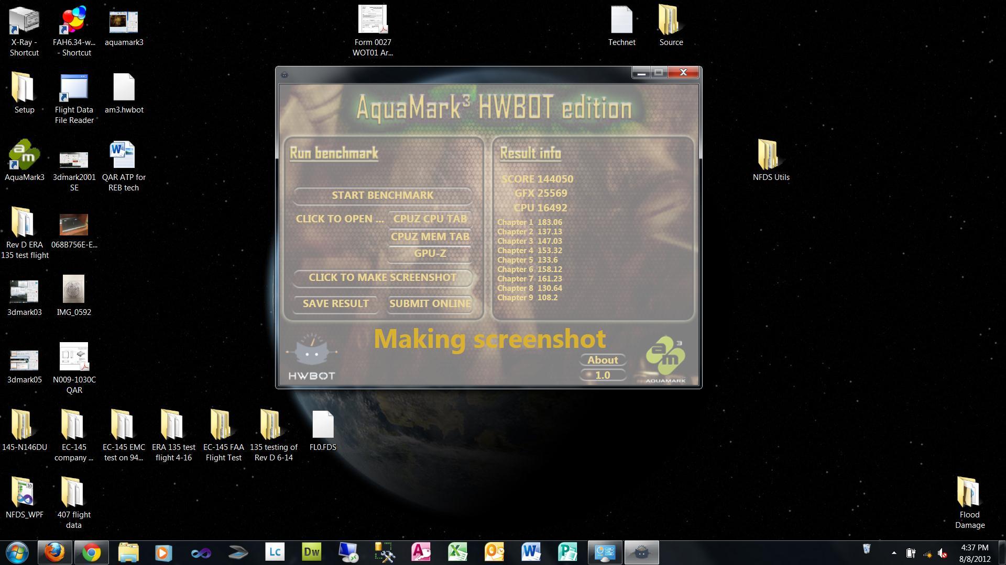The width and height of the screenshot is (1006, 565).
Task: Select FAH6.34 Shortcut desktop icon
Action: (74, 31)
